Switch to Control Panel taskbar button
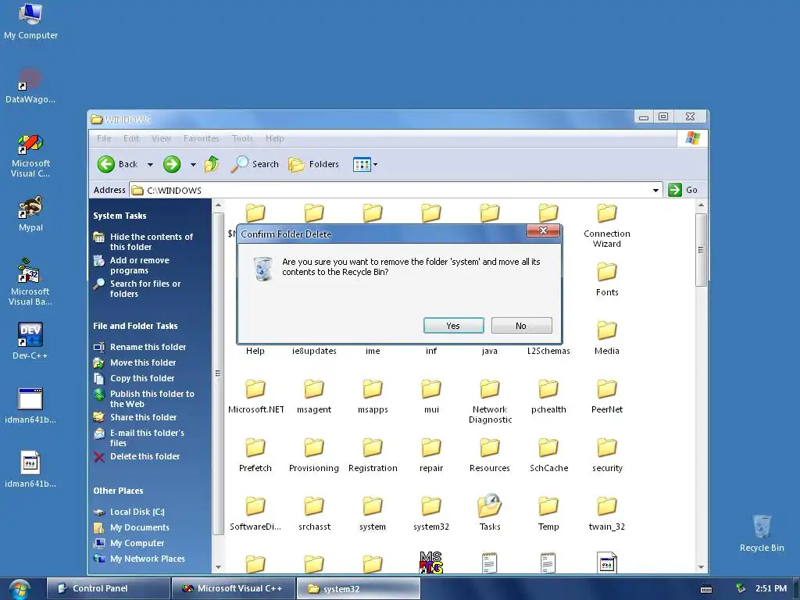The height and width of the screenshot is (600, 800). point(108,588)
